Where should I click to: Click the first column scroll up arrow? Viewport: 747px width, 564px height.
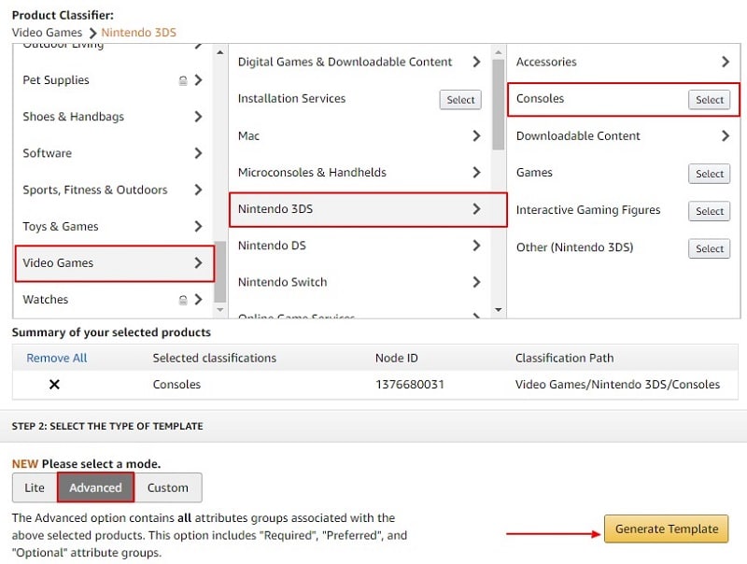coord(220,52)
